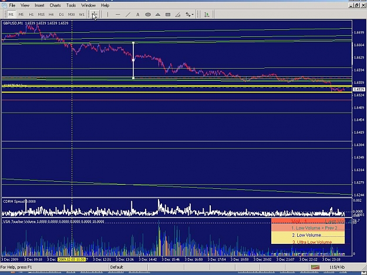Select the white vertical measurement line
Viewport: 367px width, 275px height.
point(133,60)
